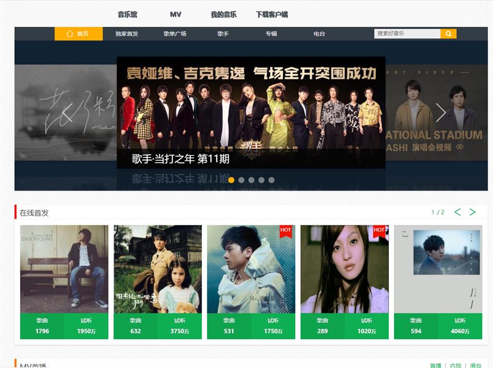Show previous page of 在线首发 albums

457,212
